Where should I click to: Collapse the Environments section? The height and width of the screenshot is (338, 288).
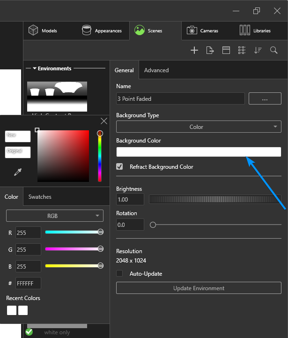click(x=35, y=68)
